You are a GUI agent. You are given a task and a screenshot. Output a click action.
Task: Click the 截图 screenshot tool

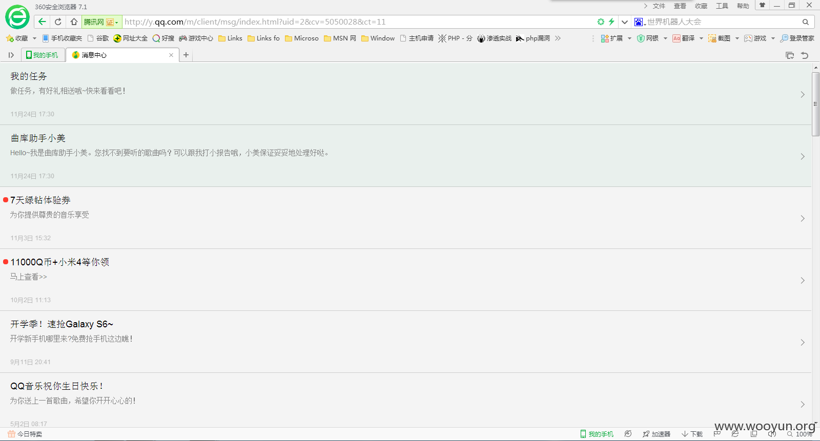click(x=720, y=38)
